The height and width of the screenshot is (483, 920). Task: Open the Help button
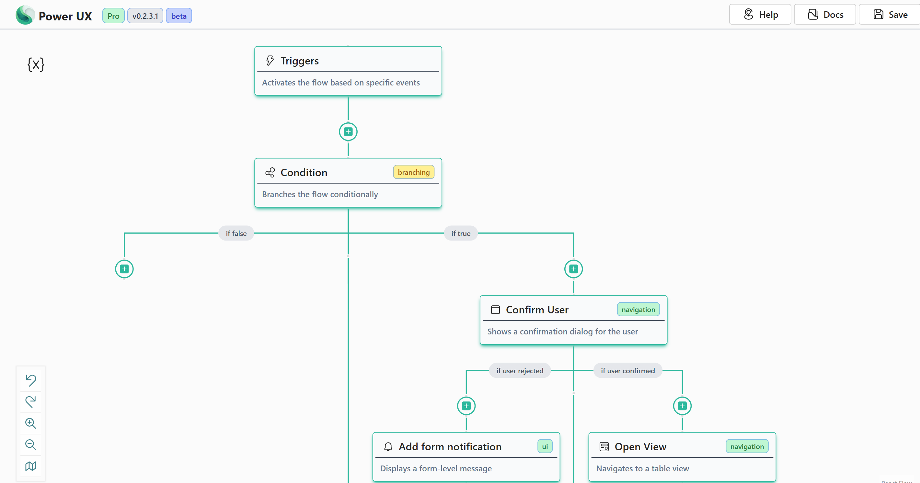760,15
